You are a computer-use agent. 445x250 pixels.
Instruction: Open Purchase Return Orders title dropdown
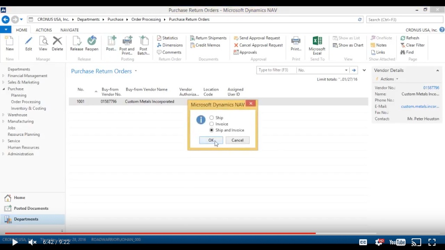tap(136, 71)
